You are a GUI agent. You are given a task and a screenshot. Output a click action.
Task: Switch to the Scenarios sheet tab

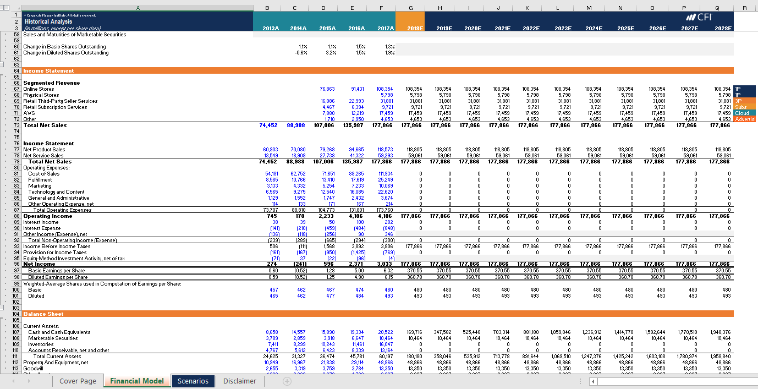tap(193, 381)
